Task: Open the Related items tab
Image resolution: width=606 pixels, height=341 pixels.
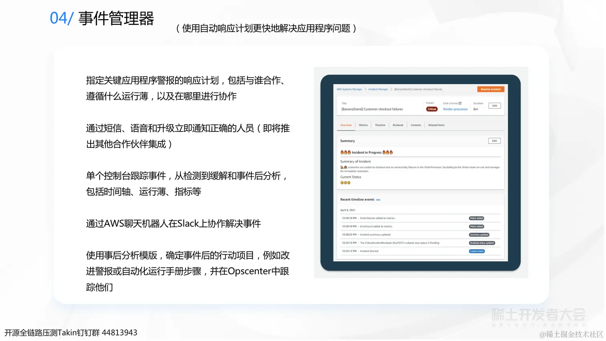Action: point(436,125)
